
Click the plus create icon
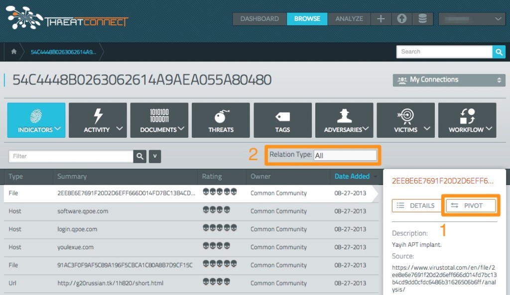[381, 19]
